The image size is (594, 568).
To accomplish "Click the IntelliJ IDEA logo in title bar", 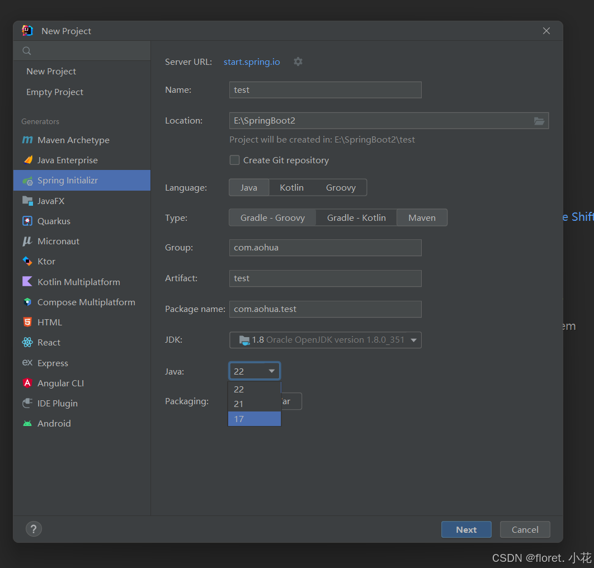I will pos(27,31).
